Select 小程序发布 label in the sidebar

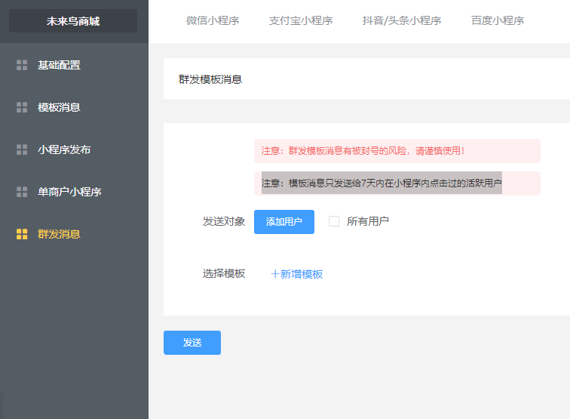pos(64,149)
